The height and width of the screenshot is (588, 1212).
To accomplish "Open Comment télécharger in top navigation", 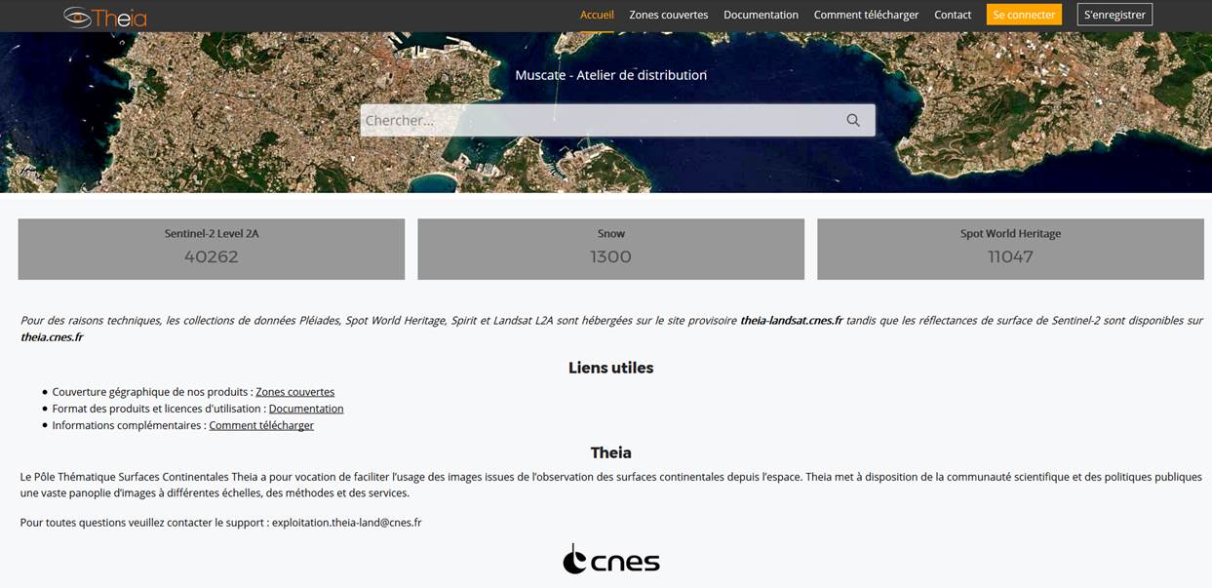I will coord(867,15).
